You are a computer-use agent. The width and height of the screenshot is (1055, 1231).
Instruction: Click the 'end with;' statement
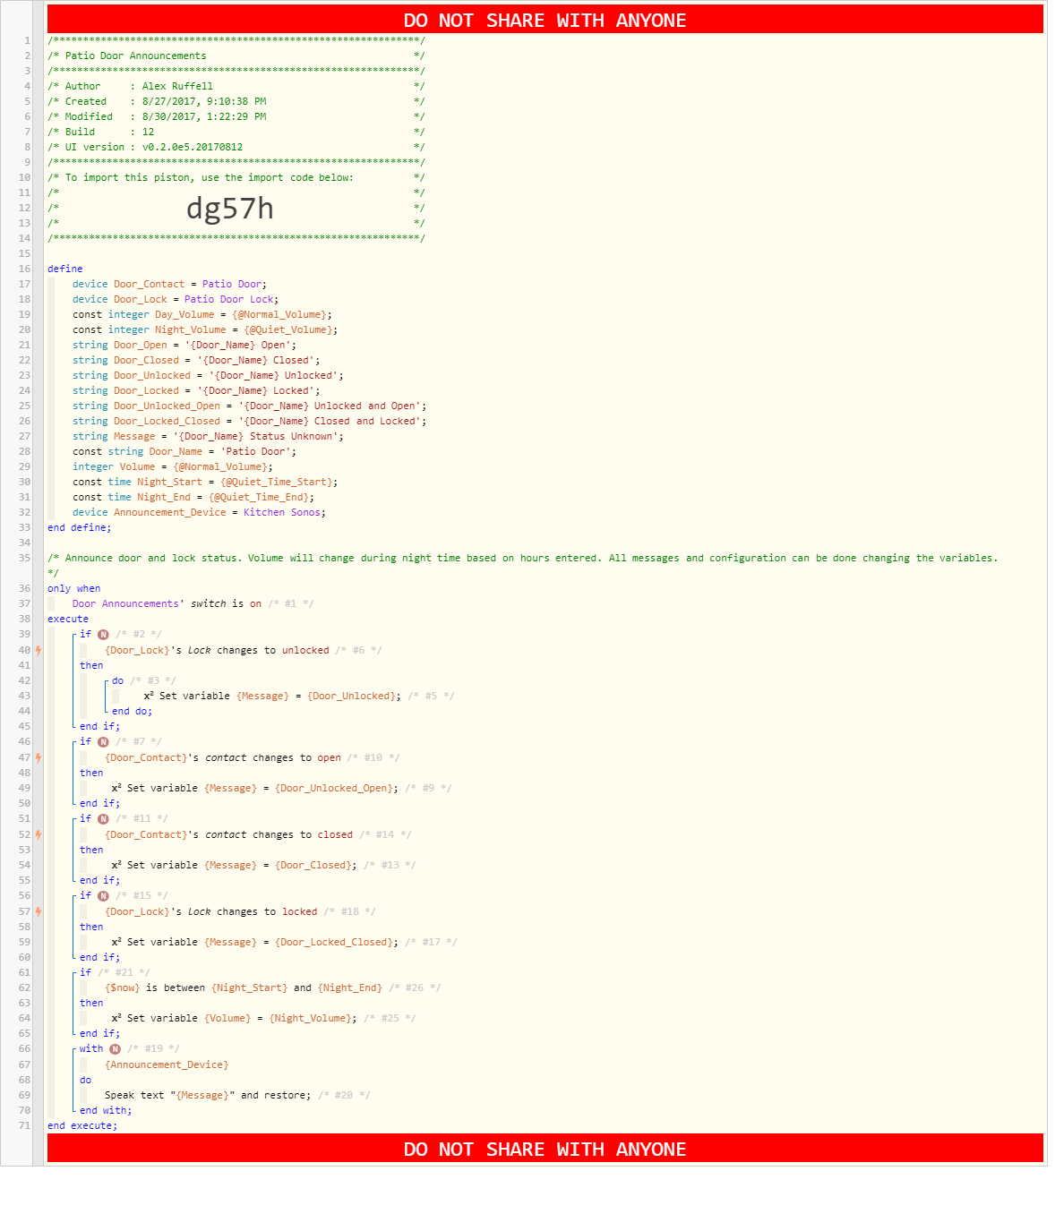pos(106,1110)
